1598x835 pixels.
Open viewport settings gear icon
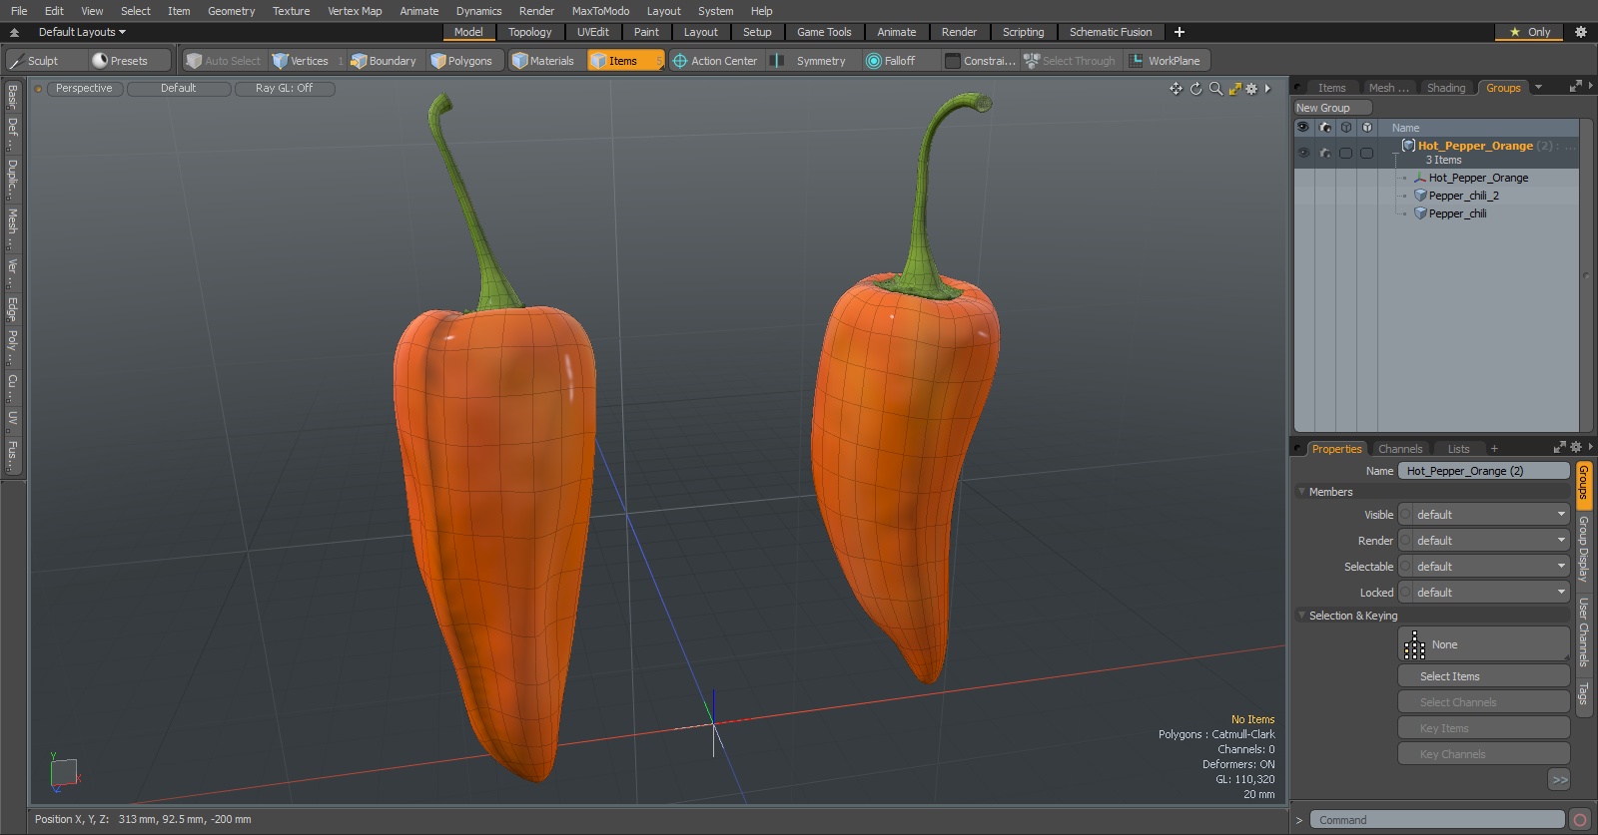(x=1251, y=89)
